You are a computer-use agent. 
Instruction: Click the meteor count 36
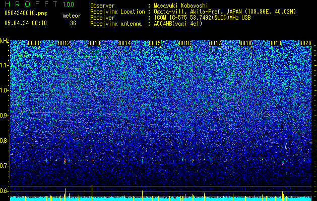pos(73,23)
